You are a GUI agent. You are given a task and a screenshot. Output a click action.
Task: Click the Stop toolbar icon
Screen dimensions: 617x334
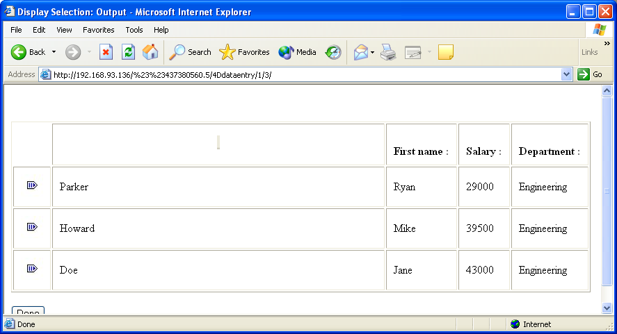click(106, 52)
